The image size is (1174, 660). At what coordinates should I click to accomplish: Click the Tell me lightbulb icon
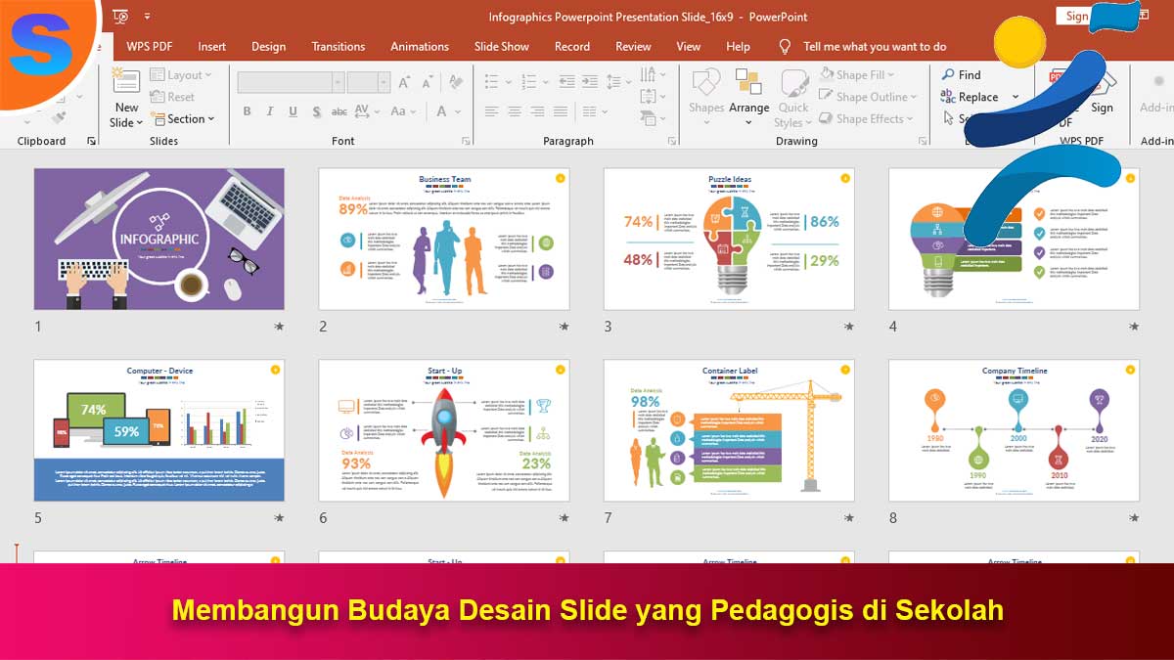(x=785, y=46)
